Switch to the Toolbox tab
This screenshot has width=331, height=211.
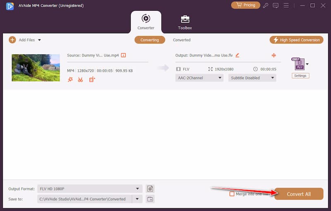[185, 22]
